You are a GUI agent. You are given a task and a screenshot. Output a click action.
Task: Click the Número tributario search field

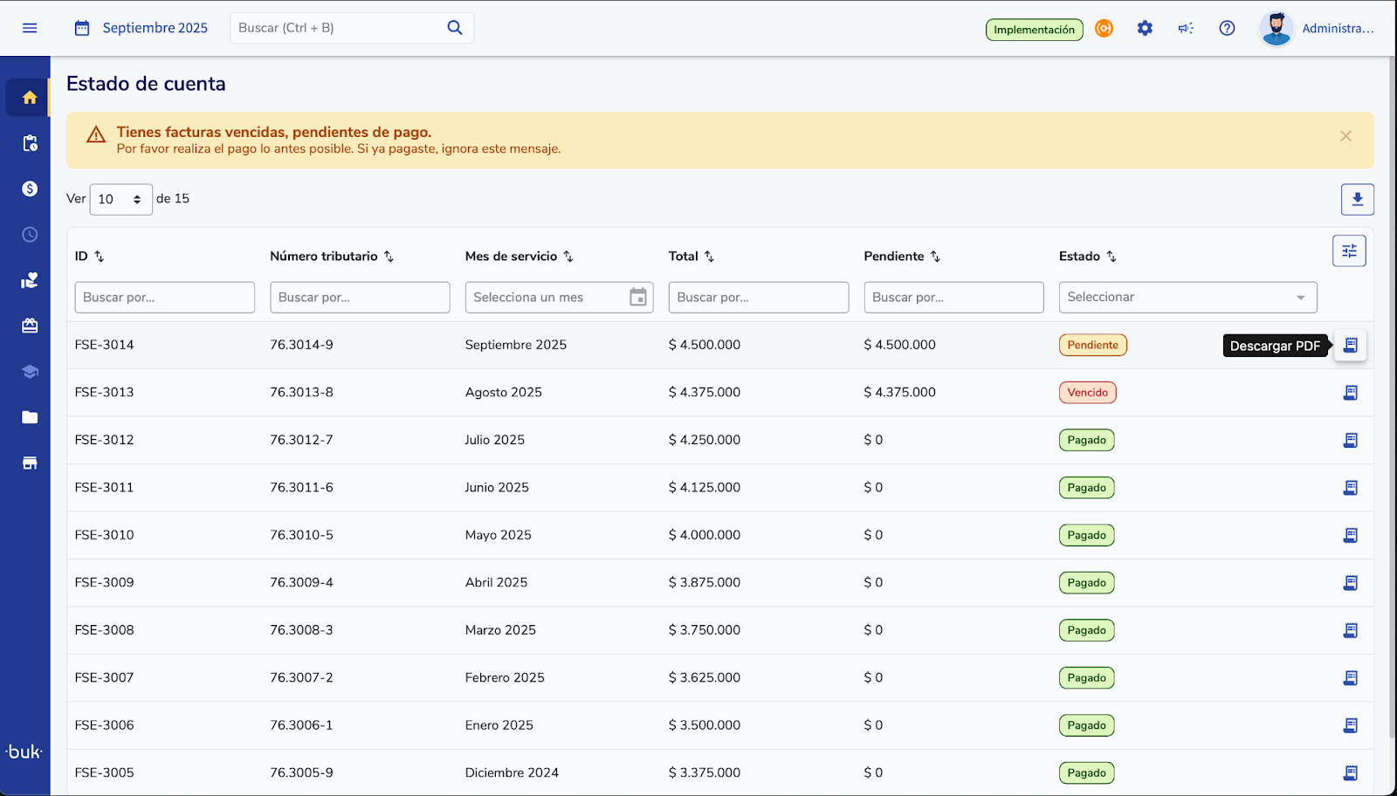[360, 298]
